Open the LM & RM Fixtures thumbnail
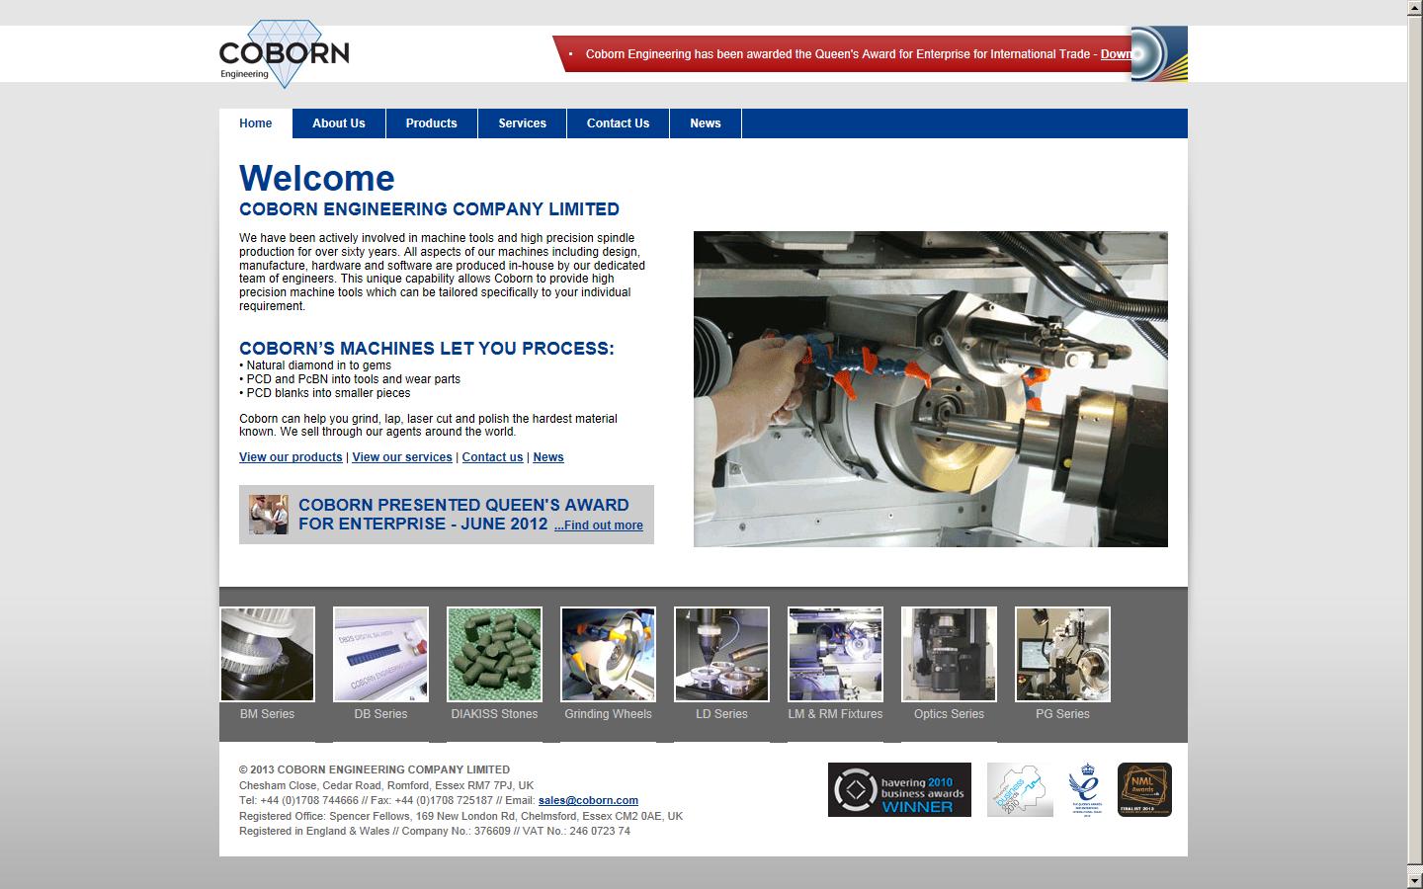Screen dimensions: 1423x889 click(835, 654)
